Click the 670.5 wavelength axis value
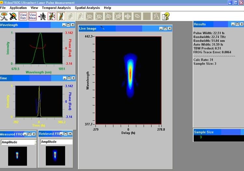Viewport: 244px width, 171px height. [15, 69]
